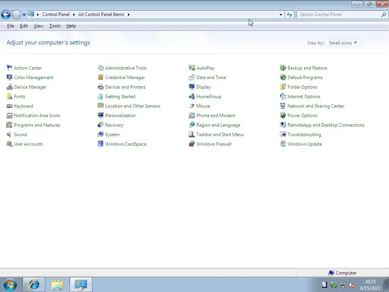Open recent pages dropdown next to Forward
The width and height of the screenshot is (389, 292).
point(24,15)
